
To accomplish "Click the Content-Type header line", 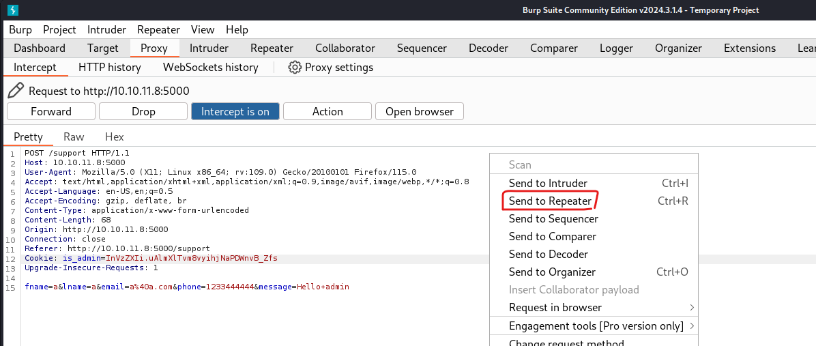I will (137, 210).
